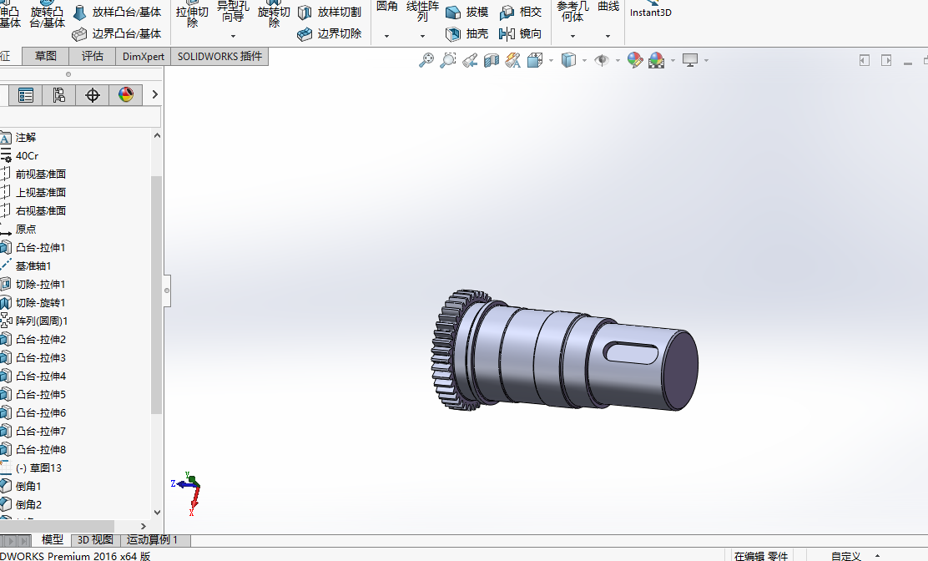Image resolution: width=928 pixels, height=561 pixels.
Task: Open the Display Style dropdown arrow
Action: pyautogui.click(x=584, y=60)
